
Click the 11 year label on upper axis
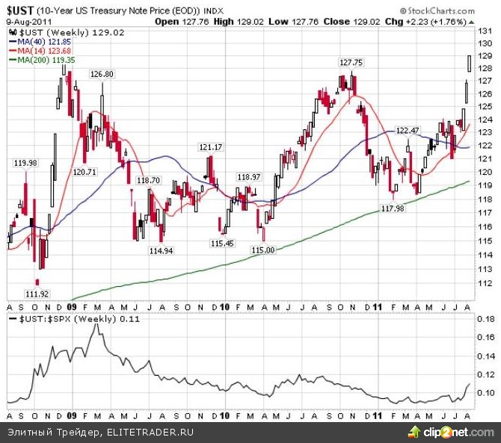tap(378, 307)
